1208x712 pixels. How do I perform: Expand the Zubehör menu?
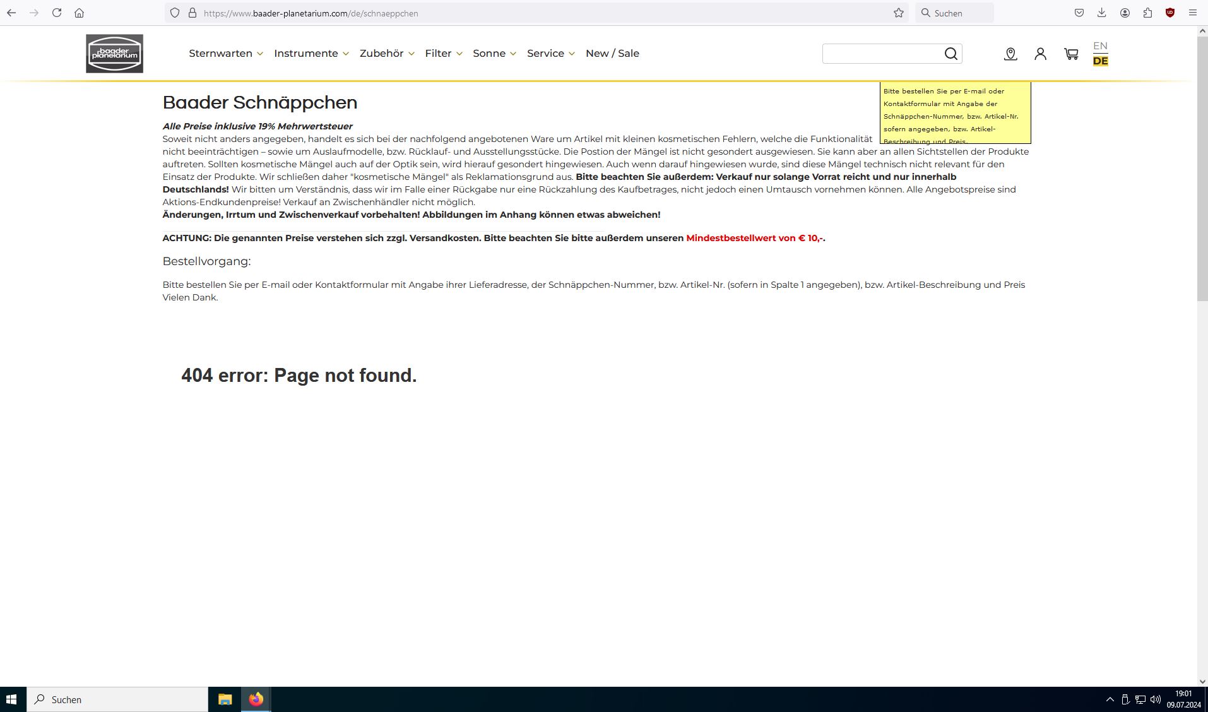pyautogui.click(x=387, y=54)
